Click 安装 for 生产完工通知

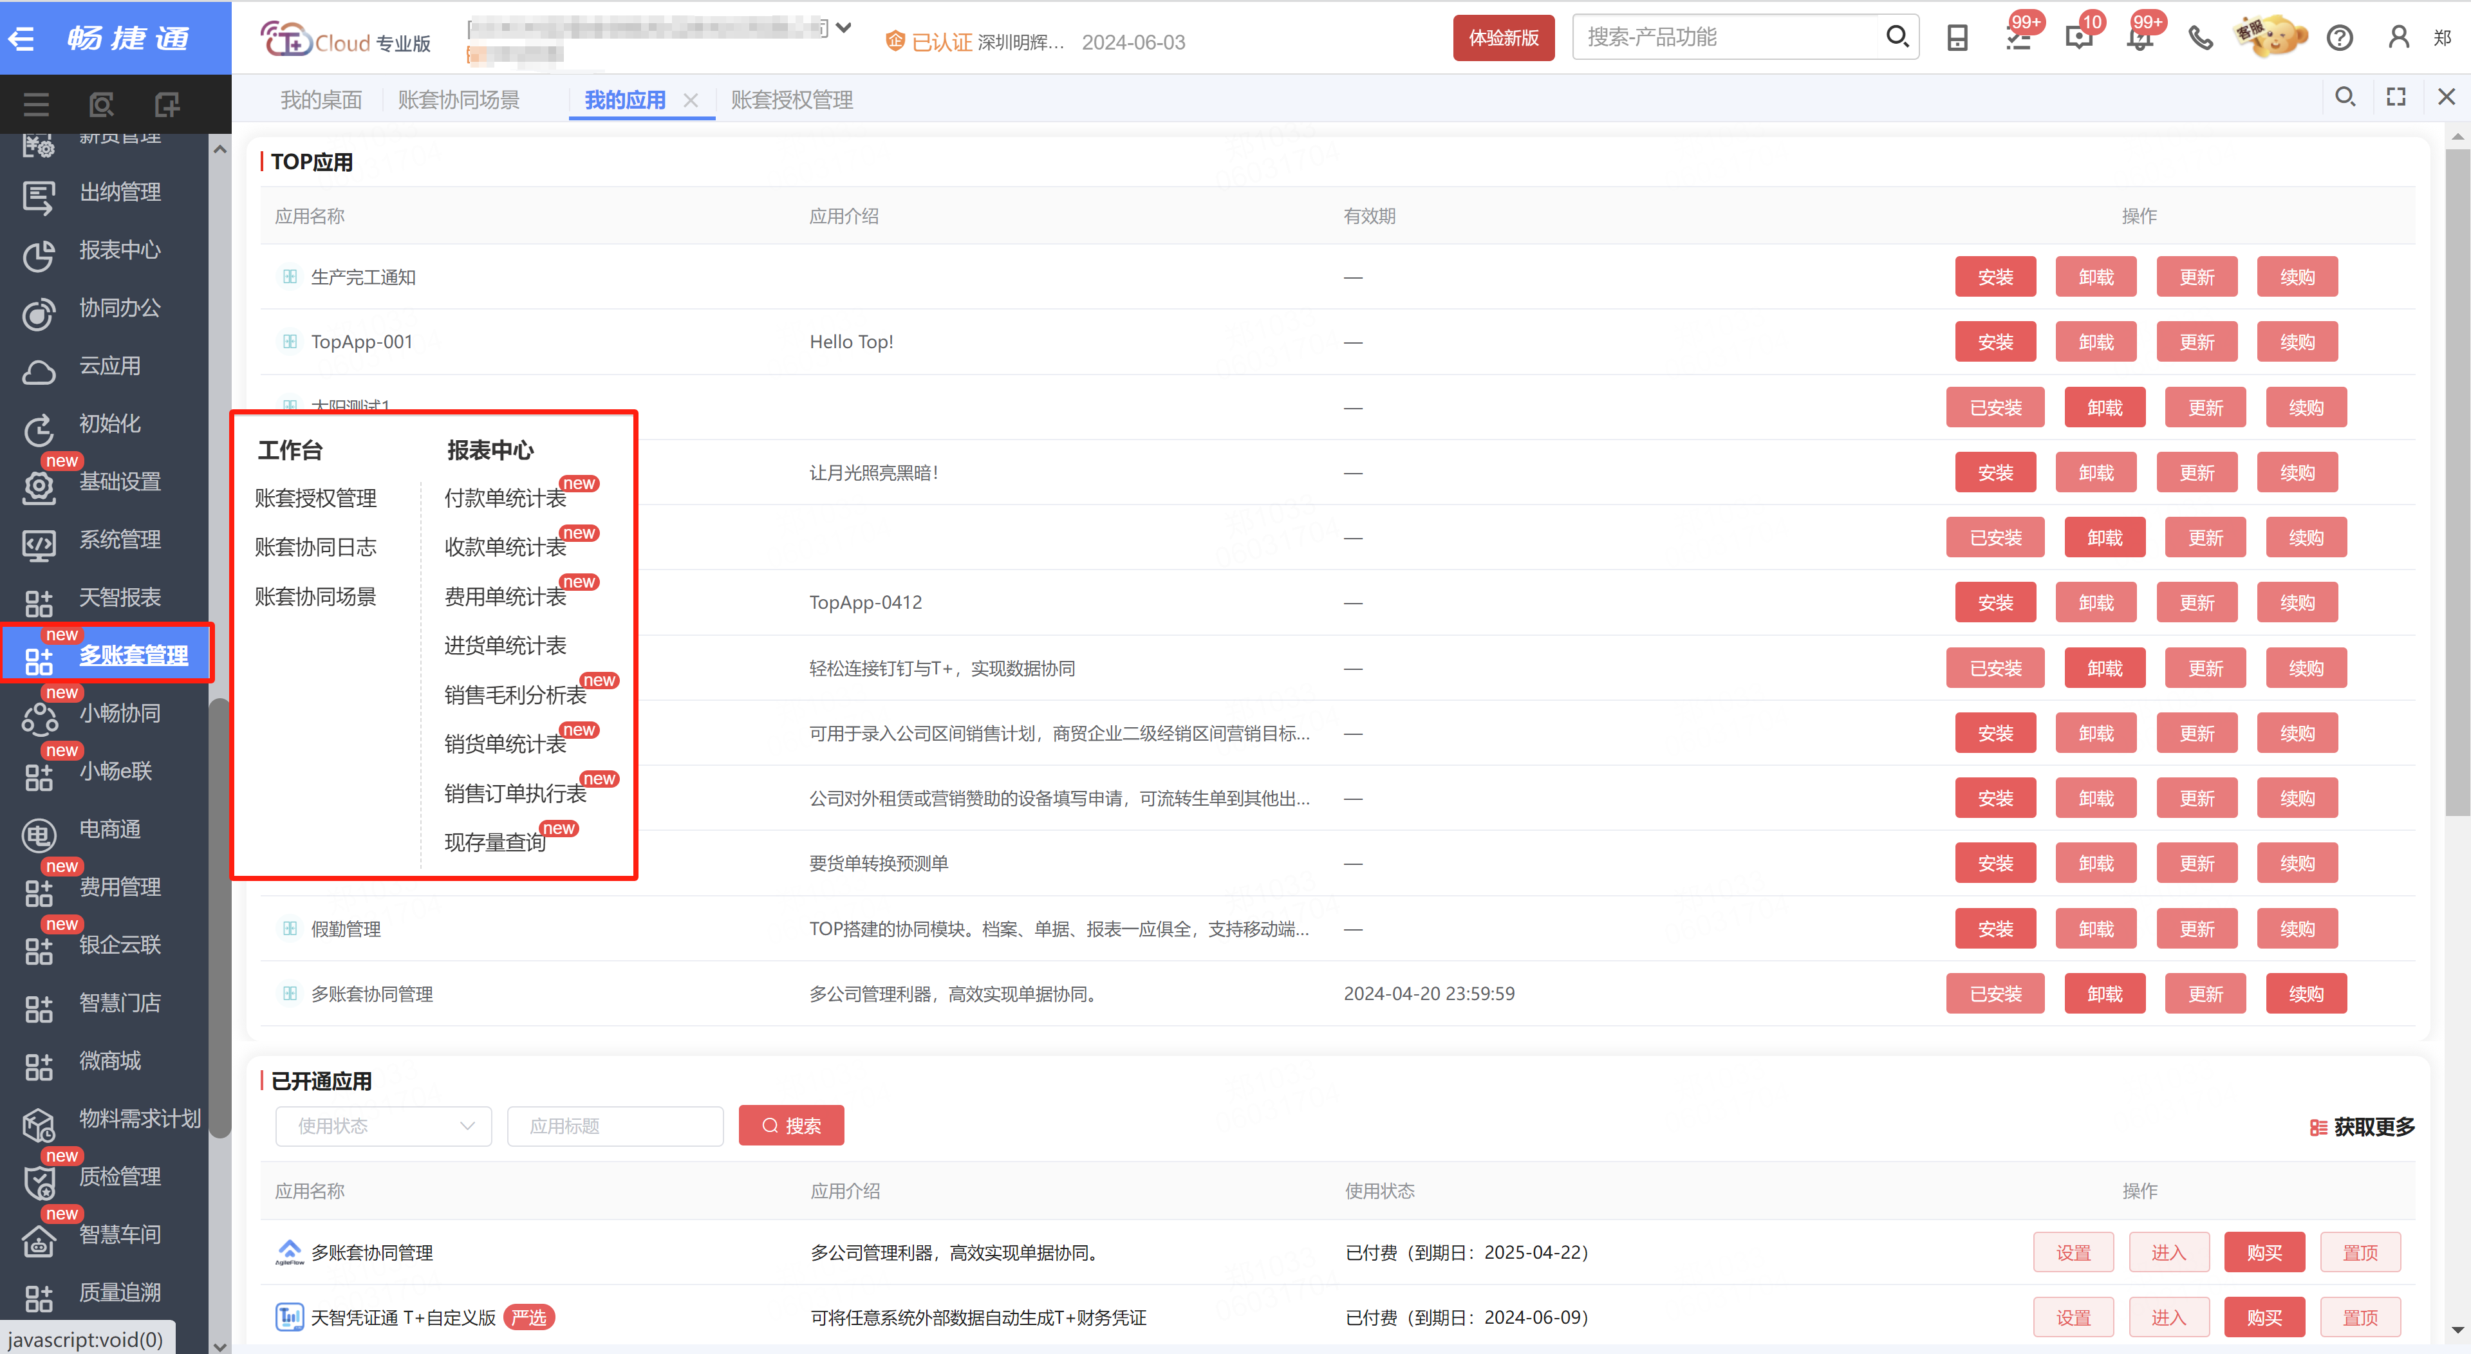1995,277
